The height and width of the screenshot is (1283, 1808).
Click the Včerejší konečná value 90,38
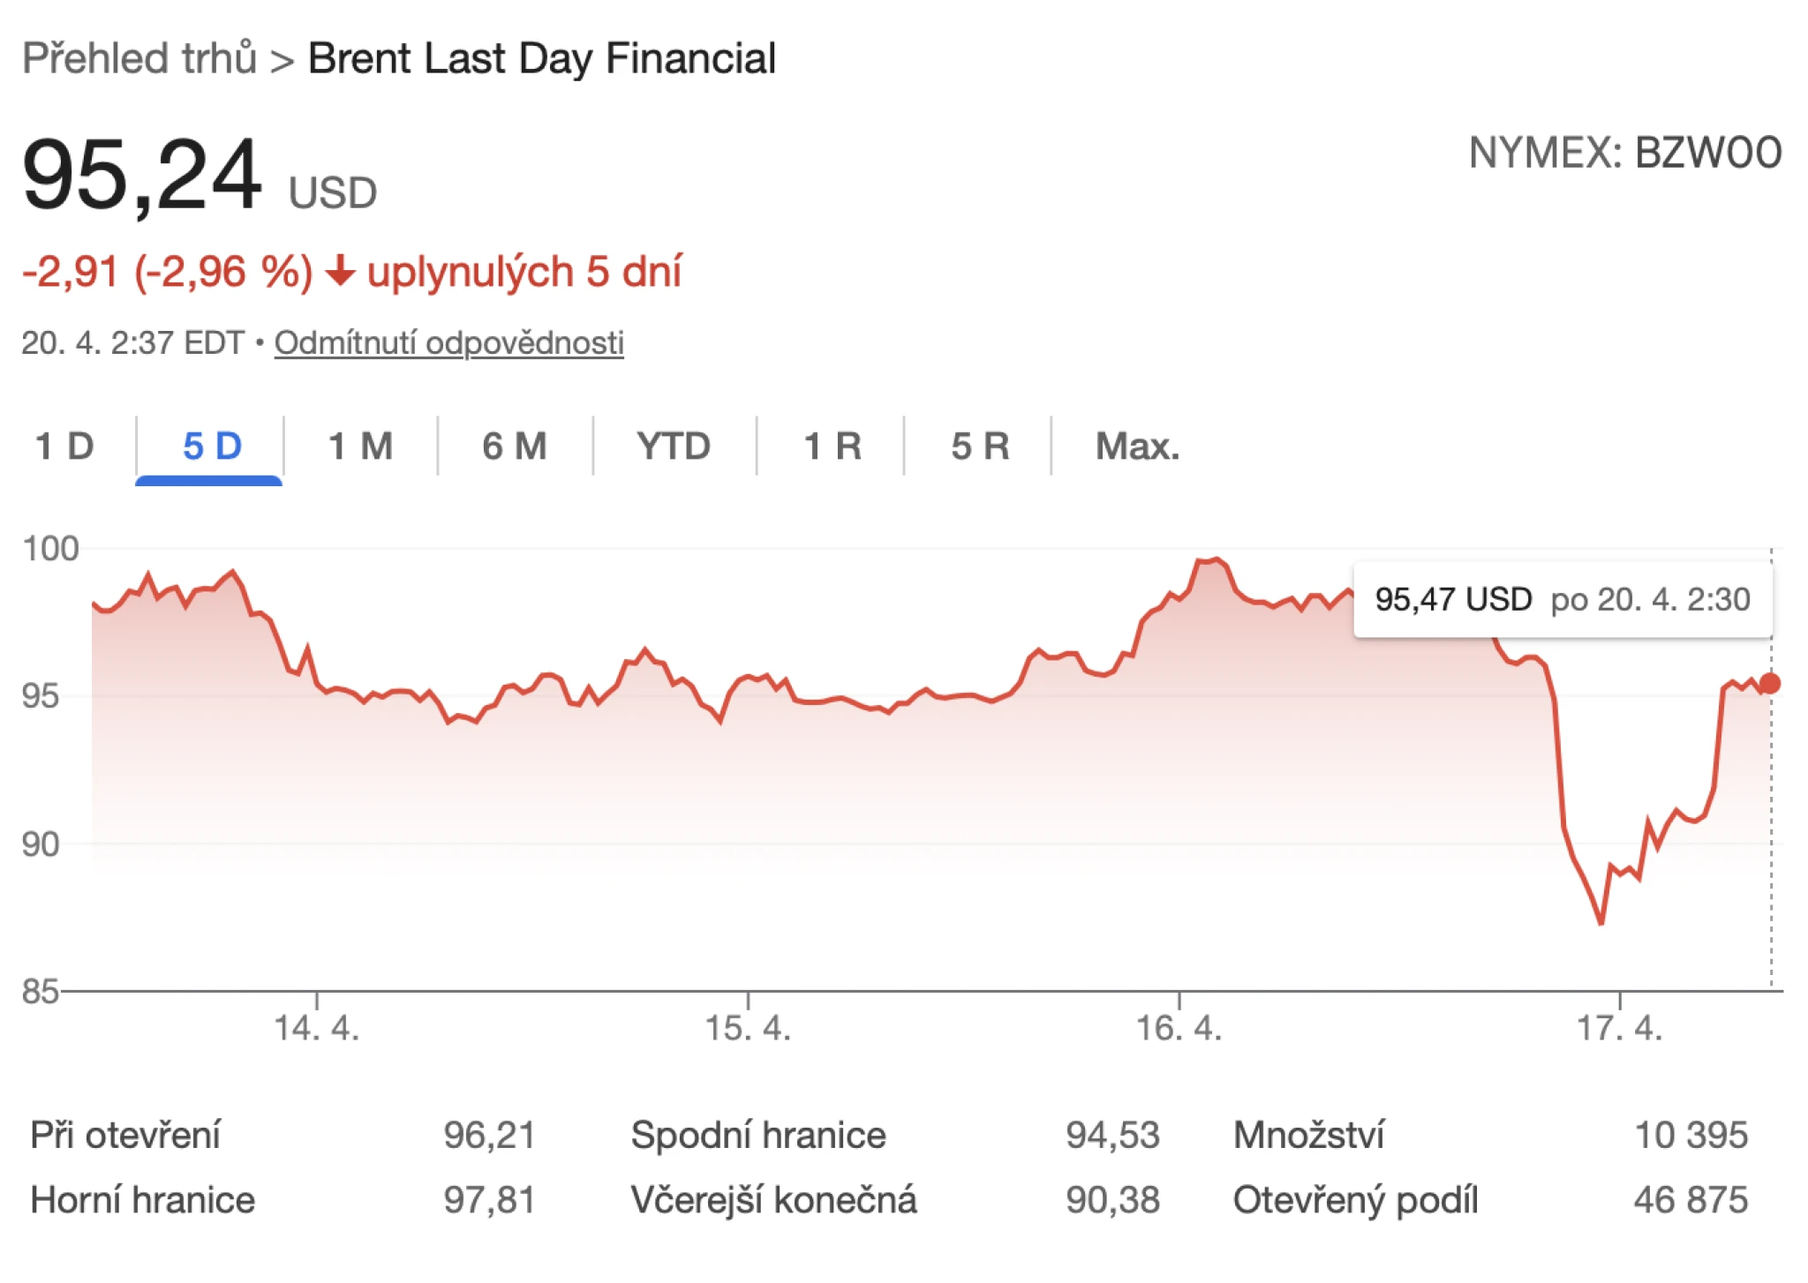1111,1200
